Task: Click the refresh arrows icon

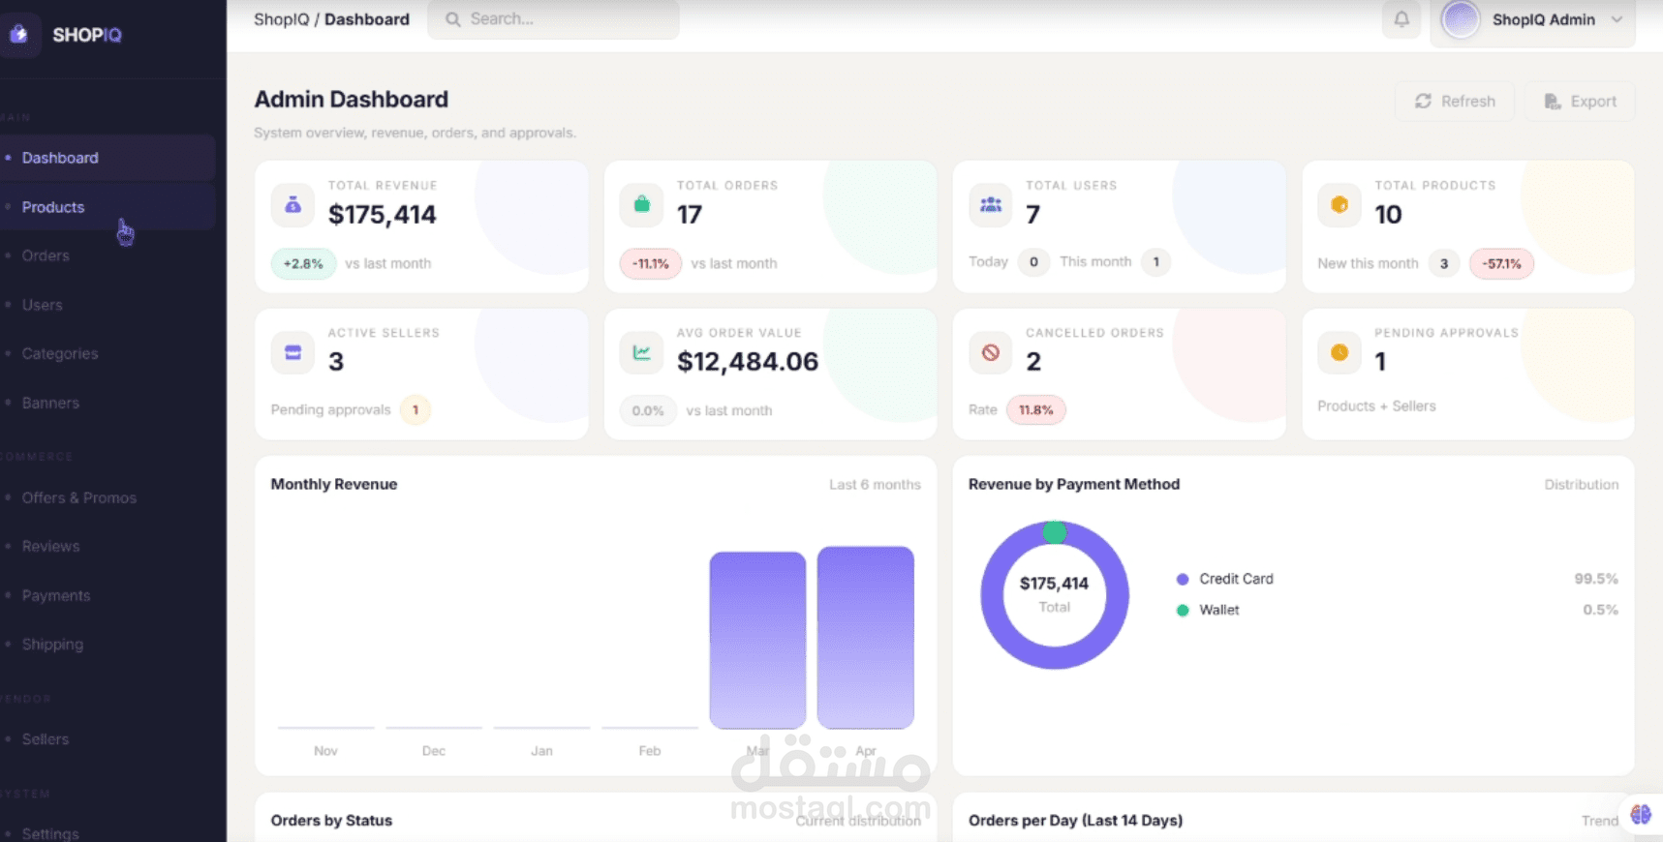Action: pyautogui.click(x=1423, y=102)
